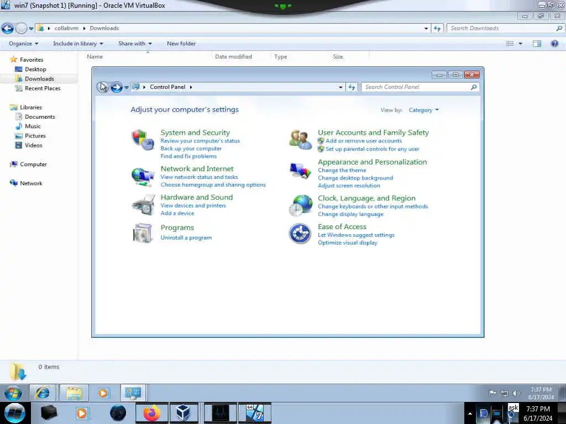Open Include in library dropdown

78,44
